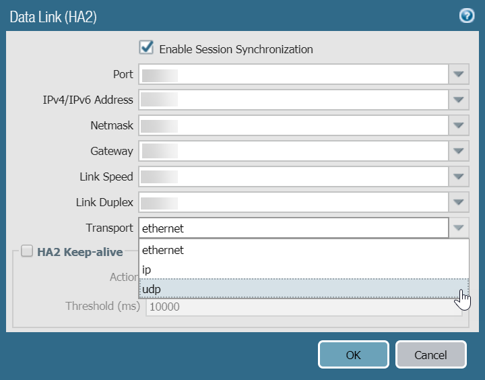Click the Netmask input field

(x=294, y=125)
